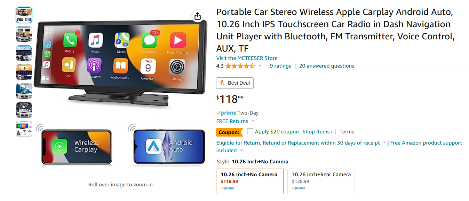This screenshot has width=469, height=201.
Task: Expand the Free Amazon product support chevron
Action: tap(241, 150)
